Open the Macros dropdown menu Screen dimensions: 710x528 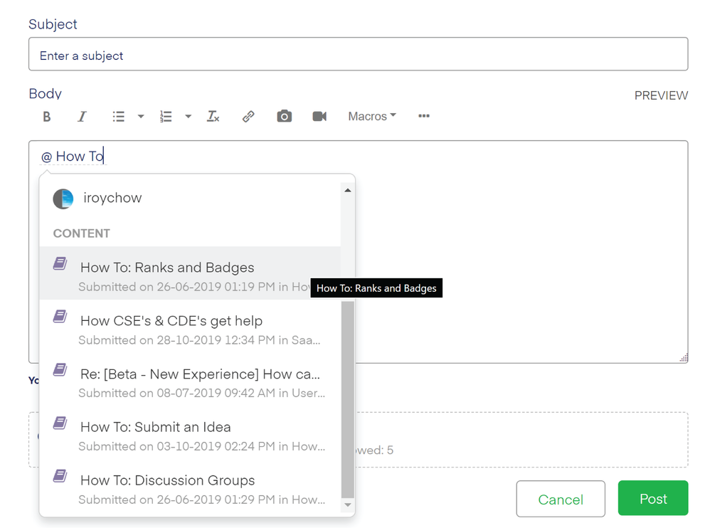(x=371, y=117)
